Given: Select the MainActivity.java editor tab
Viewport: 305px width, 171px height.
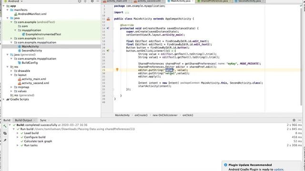Looking at the screenshot, I should click(x=181, y=1).
